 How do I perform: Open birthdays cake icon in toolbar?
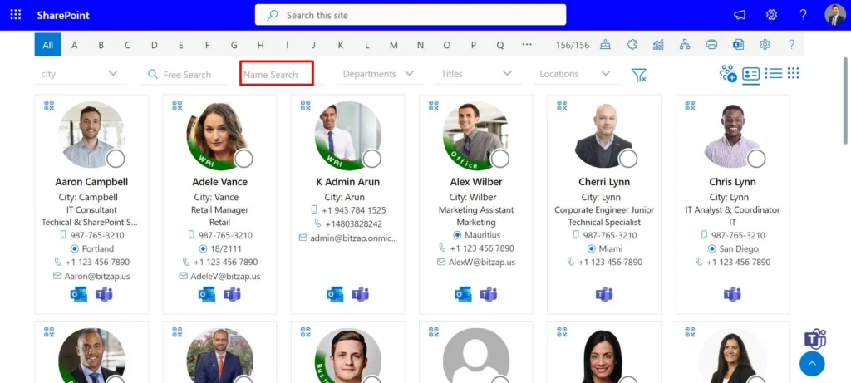click(605, 45)
